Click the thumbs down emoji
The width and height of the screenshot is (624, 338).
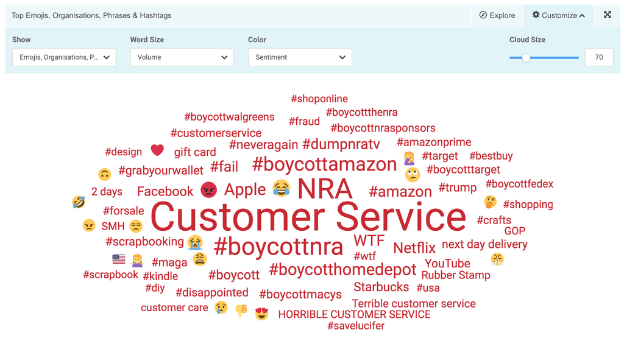[241, 311]
